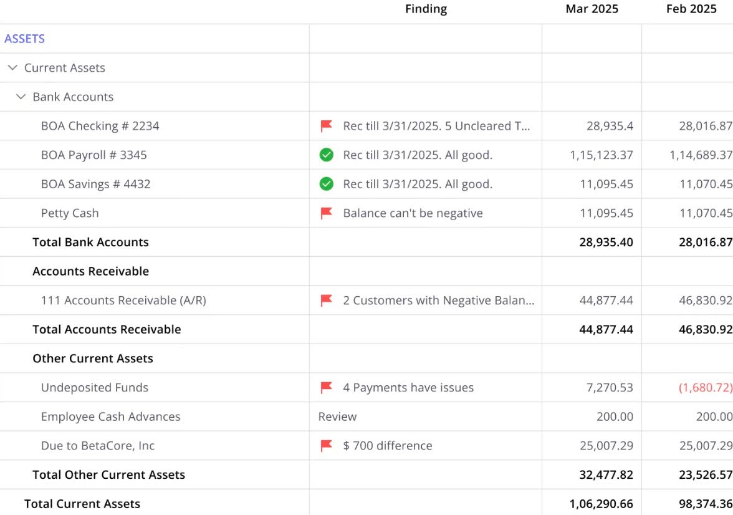Collapse the Current Assets section
Viewport: 733px width, 515px height.
pyautogui.click(x=11, y=67)
